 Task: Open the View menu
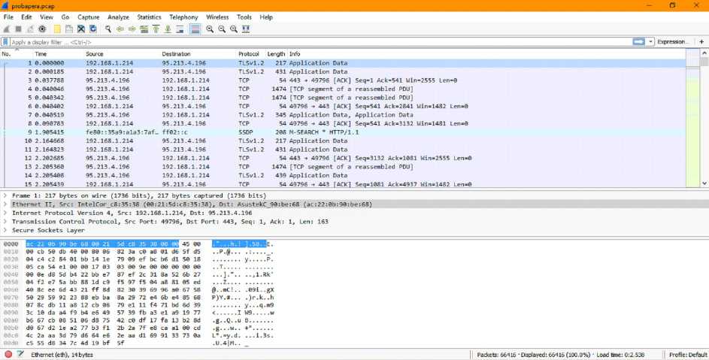tap(47, 17)
